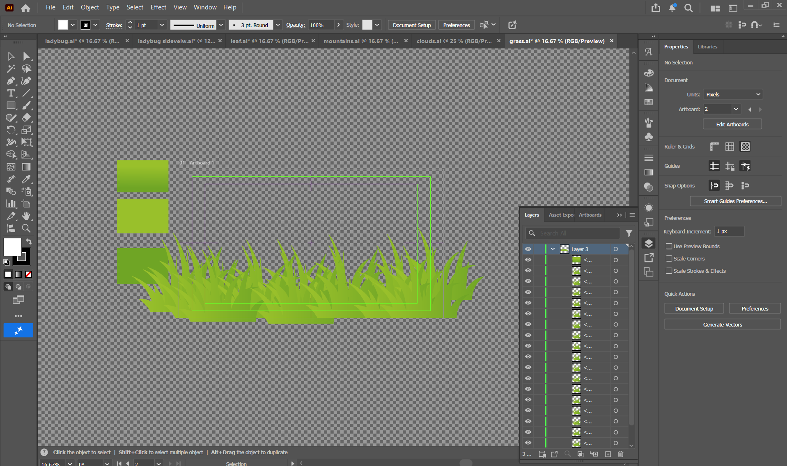This screenshot has height=466, width=787.
Task: Open the fill color dropdown arrow
Action: coord(73,25)
